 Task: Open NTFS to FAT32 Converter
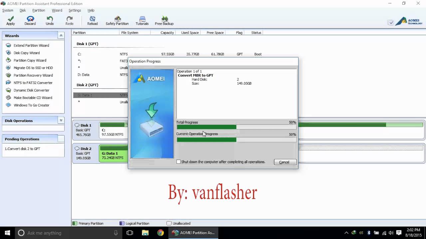(33, 83)
